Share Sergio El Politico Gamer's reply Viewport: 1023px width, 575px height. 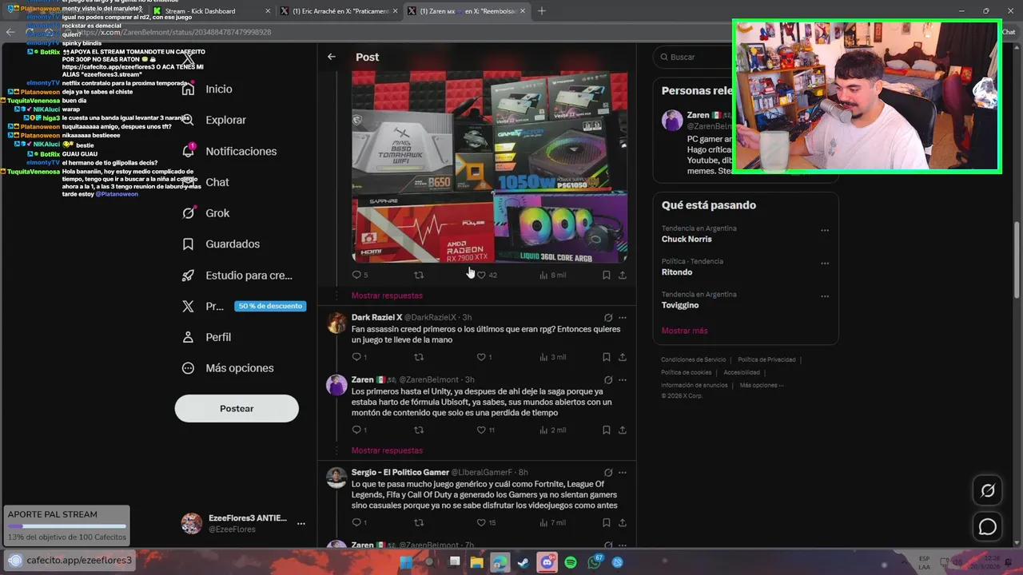pyautogui.click(x=623, y=522)
